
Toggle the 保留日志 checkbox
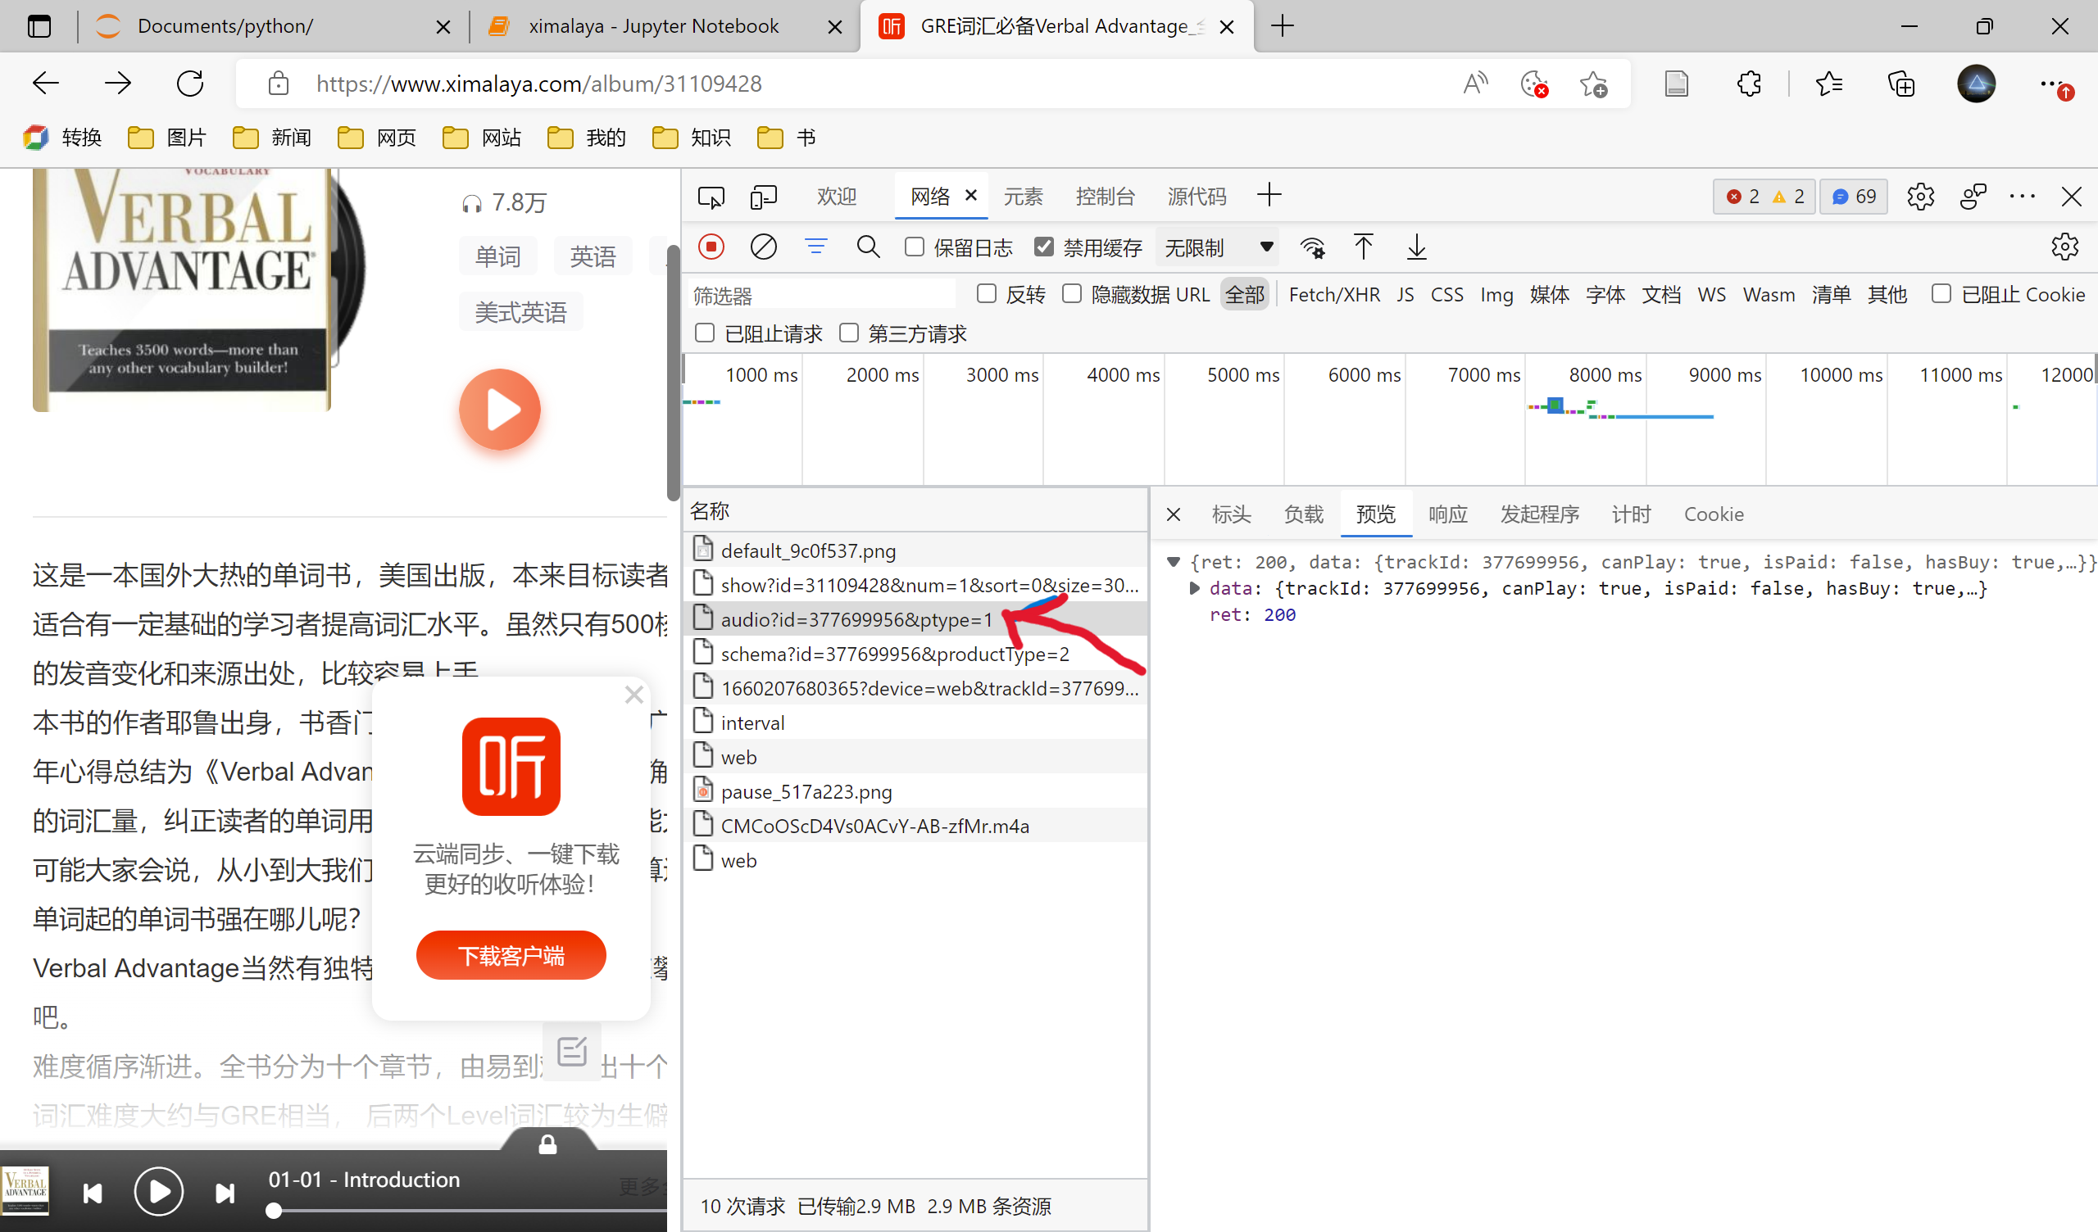914,247
